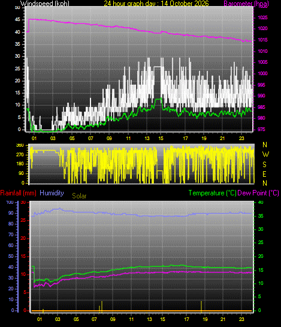Image resolution: width=281 pixels, height=327 pixels.
Task: Click the Barometer (hpa) axis title
Action: (246, 4)
